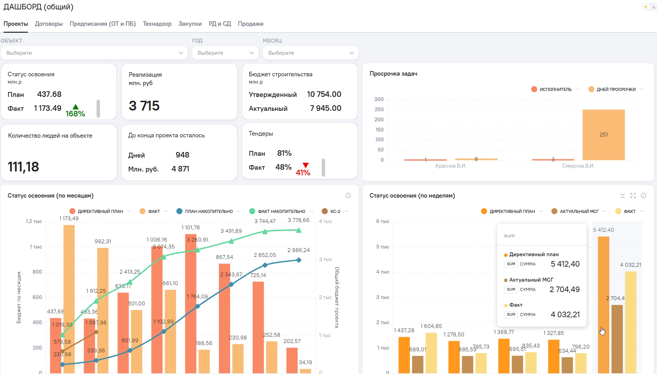657x374 pixels.
Task: Open options dots next to КС-2 legend
Action: (346, 211)
